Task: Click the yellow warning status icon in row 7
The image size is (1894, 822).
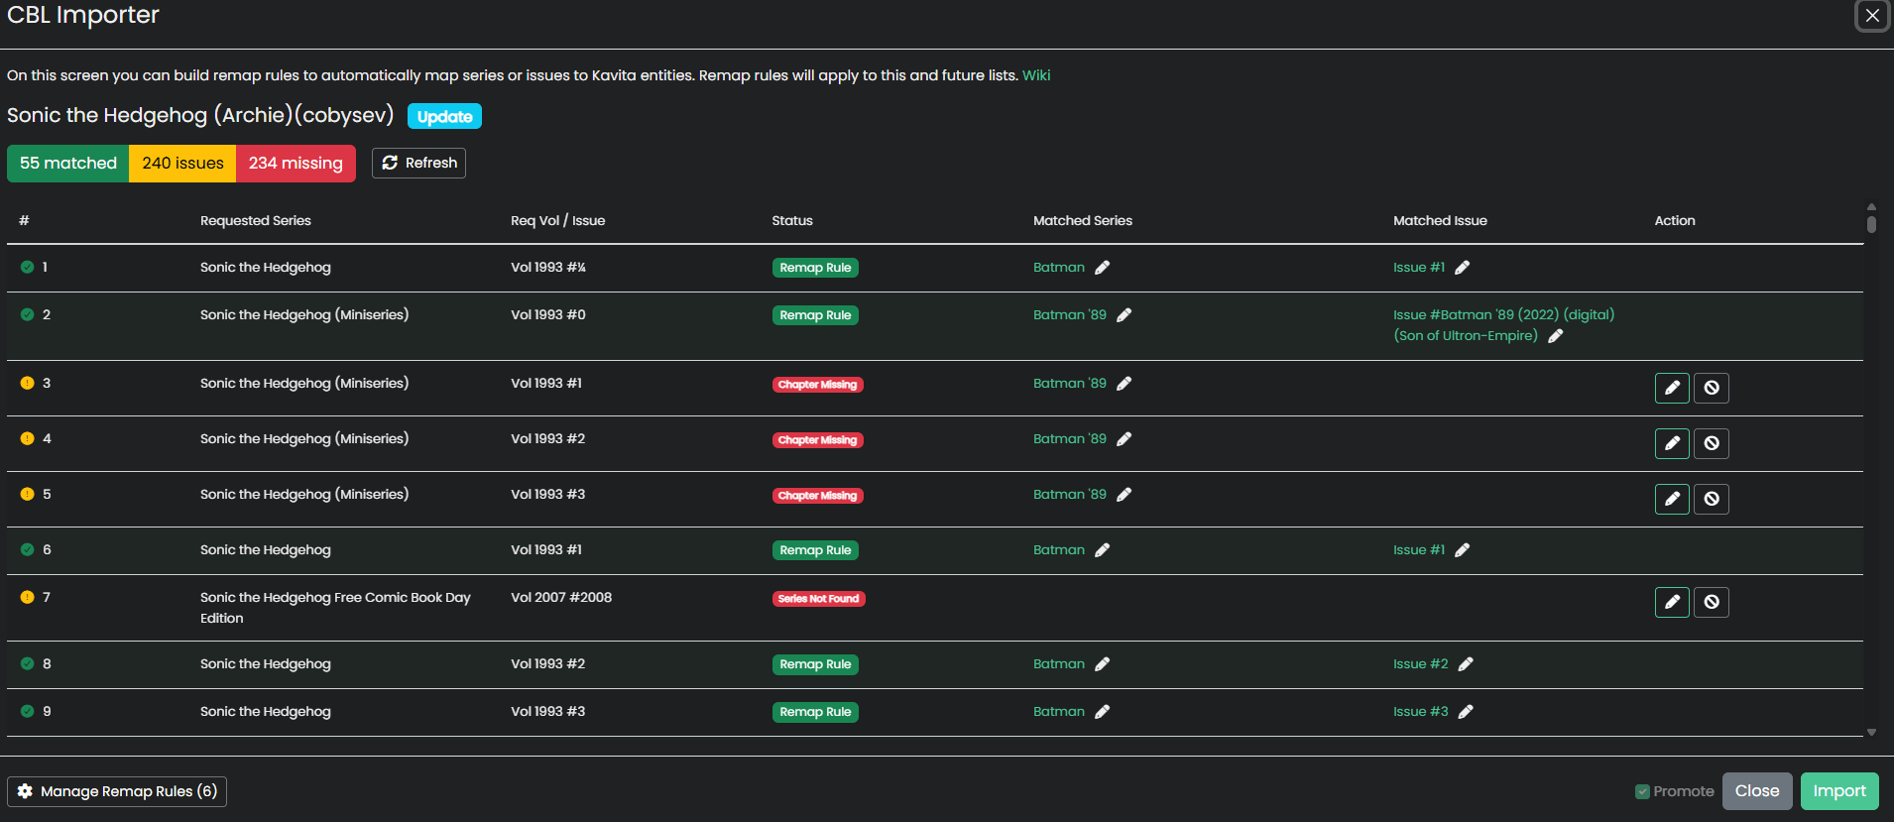Action: pyautogui.click(x=27, y=597)
